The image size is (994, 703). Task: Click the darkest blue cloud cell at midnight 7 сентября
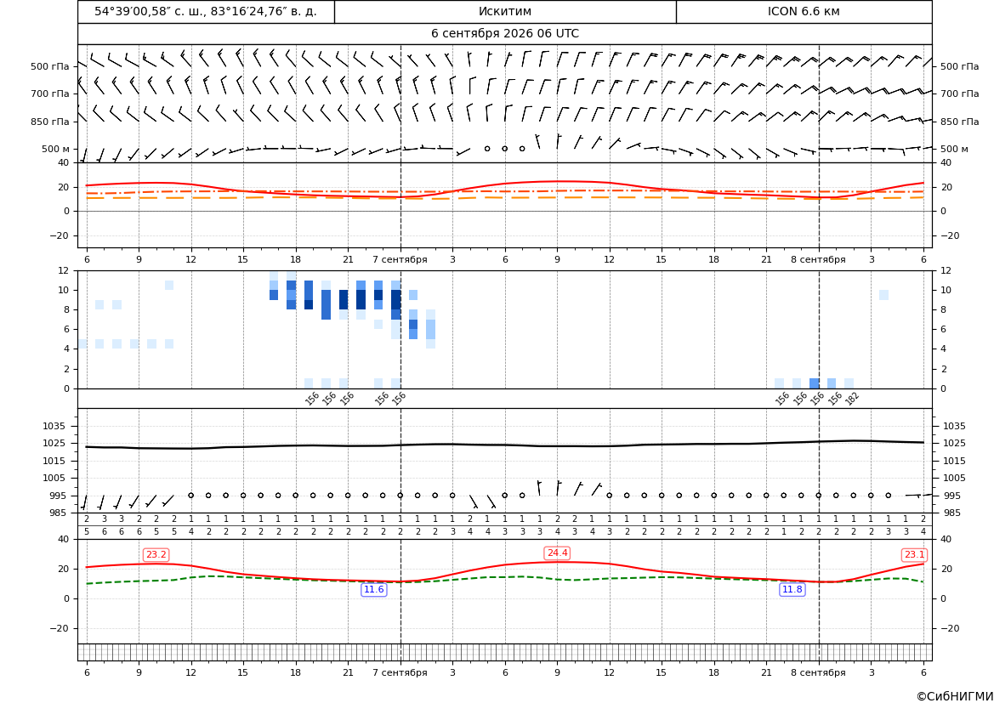point(396,299)
